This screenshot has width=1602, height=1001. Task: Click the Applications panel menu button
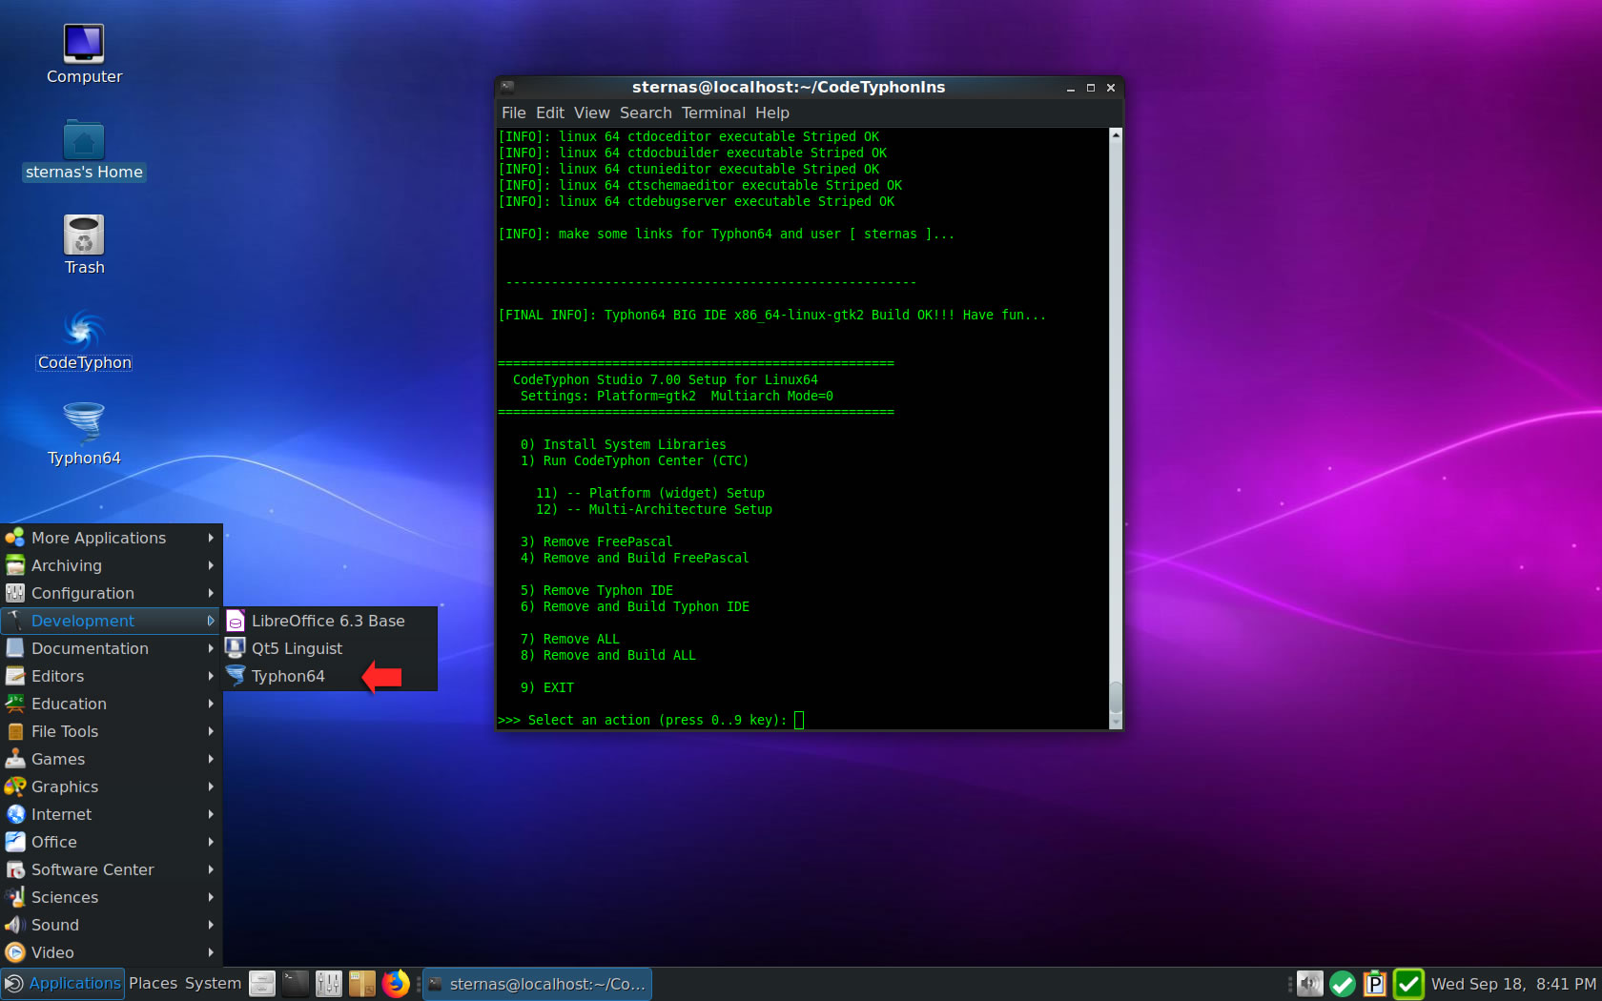(x=63, y=984)
